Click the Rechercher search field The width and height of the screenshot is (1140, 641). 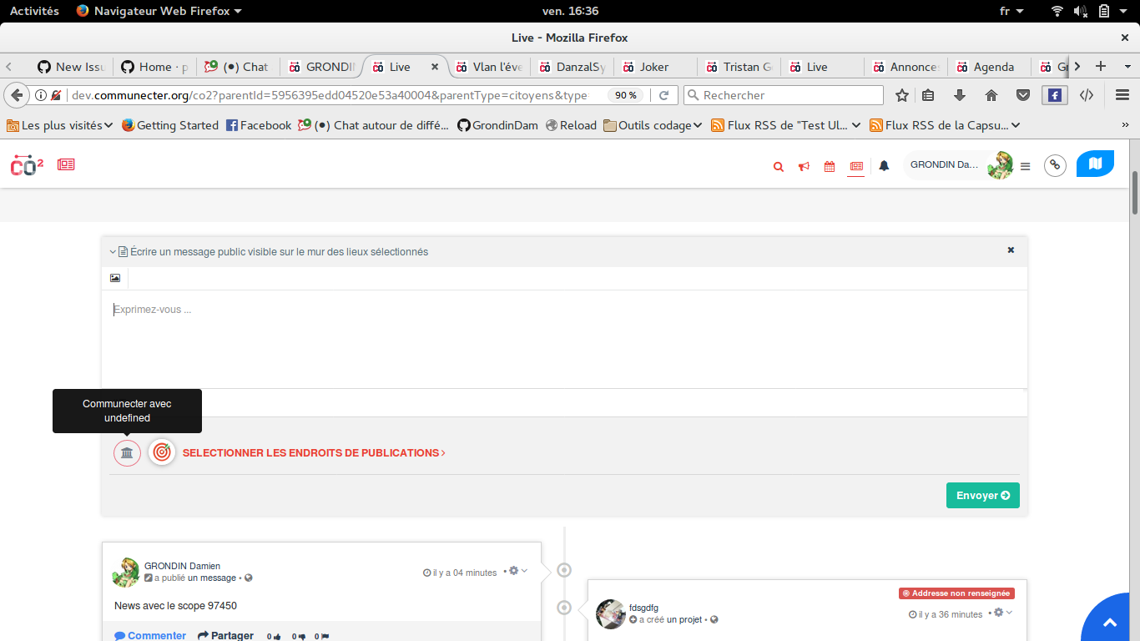(x=783, y=95)
